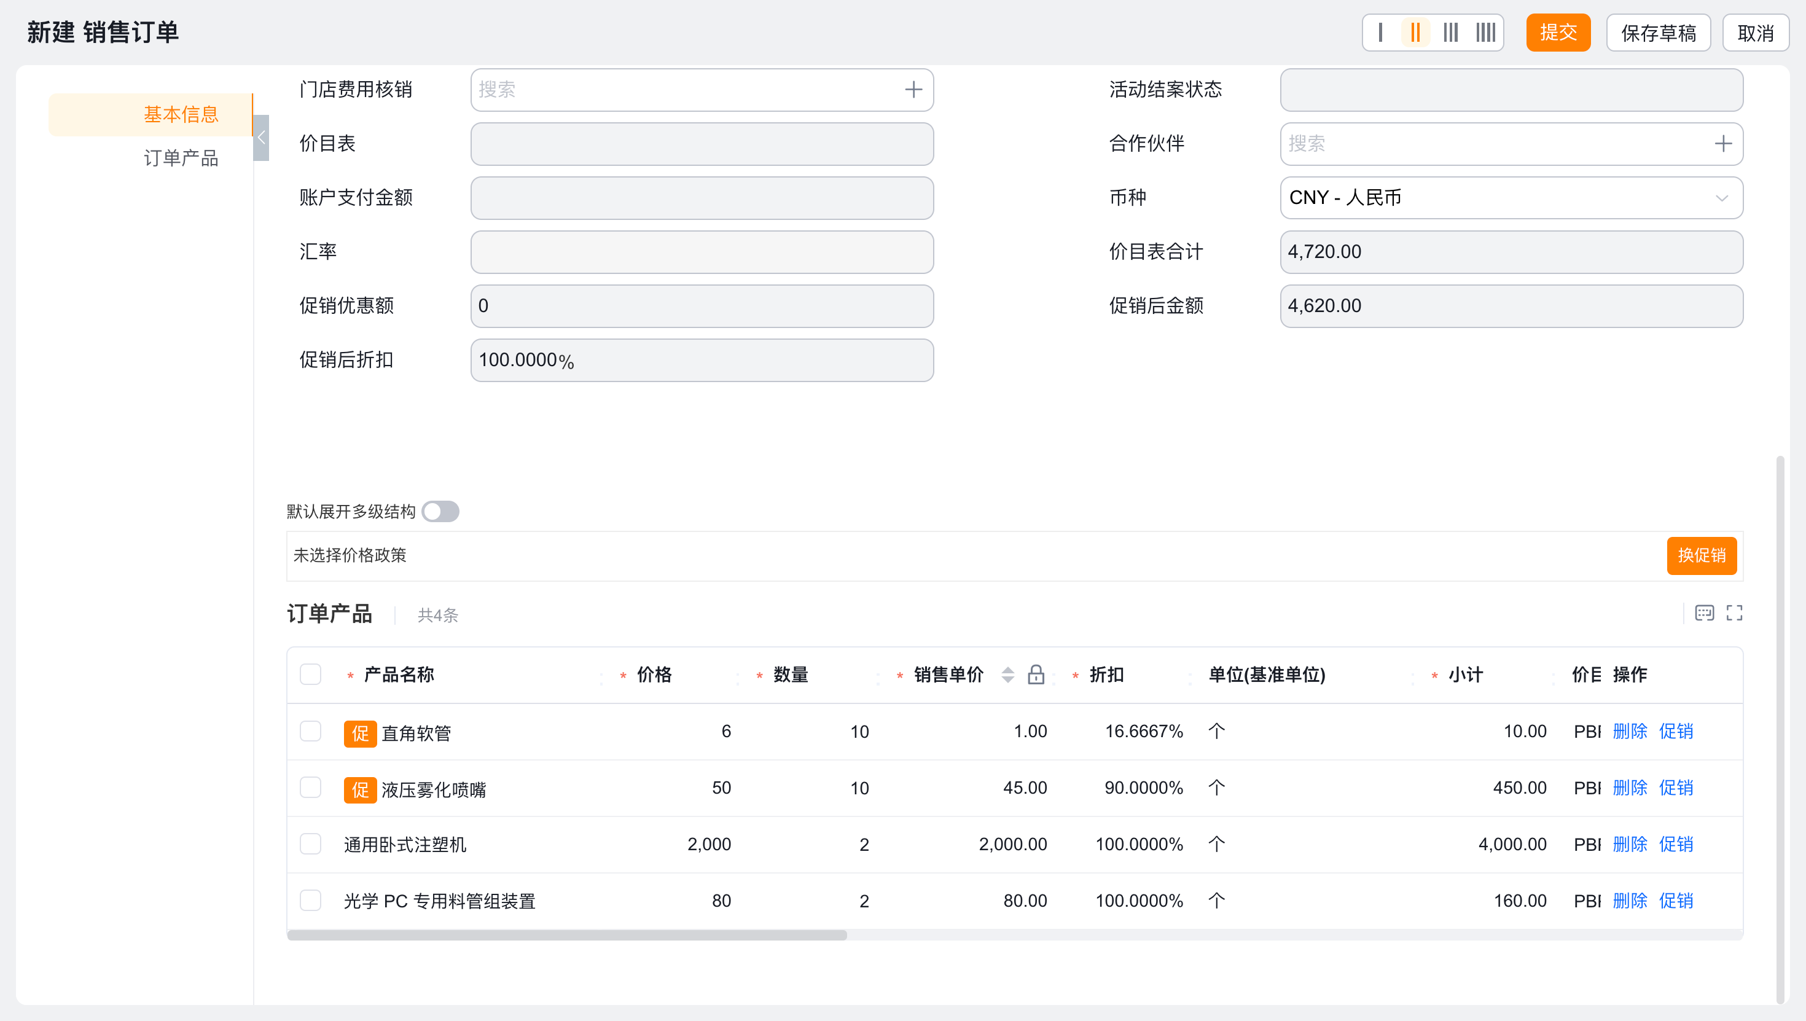The width and height of the screenshot is (1806, 1021).
Task: Click the 取消 cancel button
Action: [1756, 33]
